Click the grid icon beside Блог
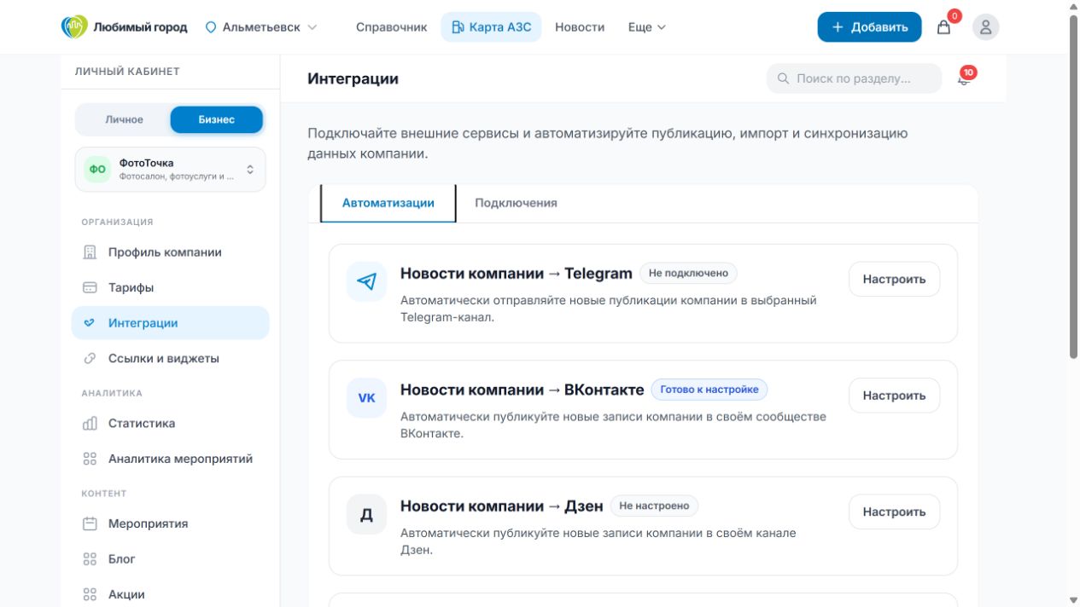 tap(90, 559)
